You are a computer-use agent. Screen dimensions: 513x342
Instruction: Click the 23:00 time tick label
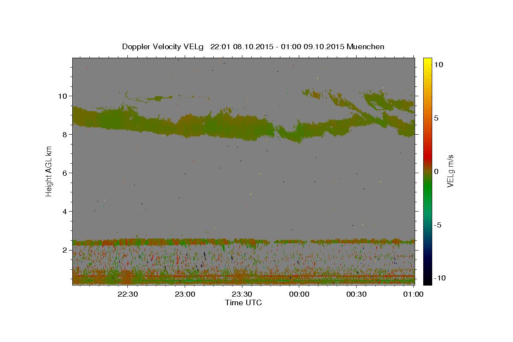185,294
